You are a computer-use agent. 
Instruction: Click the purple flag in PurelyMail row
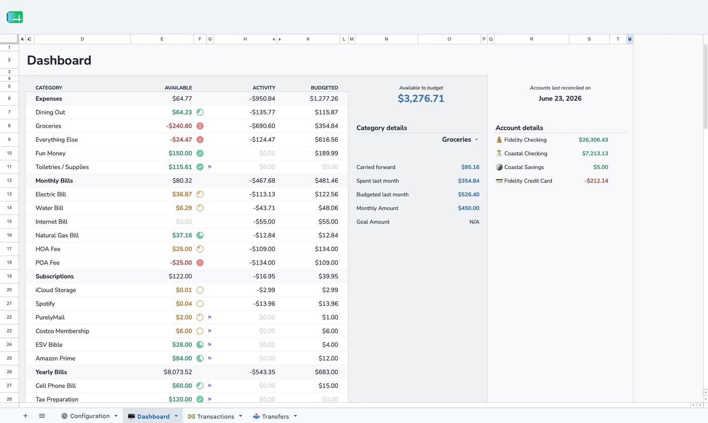210,317
